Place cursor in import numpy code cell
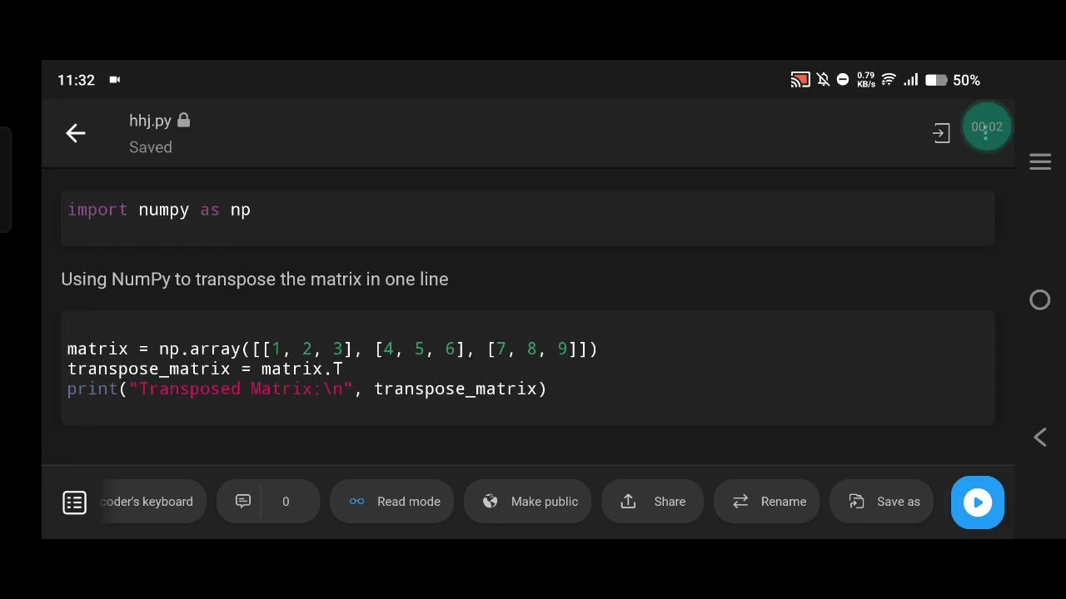This screenshot has height=599, width=1066. pyautogui.click(x=528, y=217)
